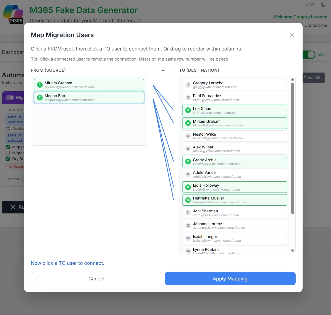
Task: Click number badge 7 for Grady Archie
Action: pos(188,162)
